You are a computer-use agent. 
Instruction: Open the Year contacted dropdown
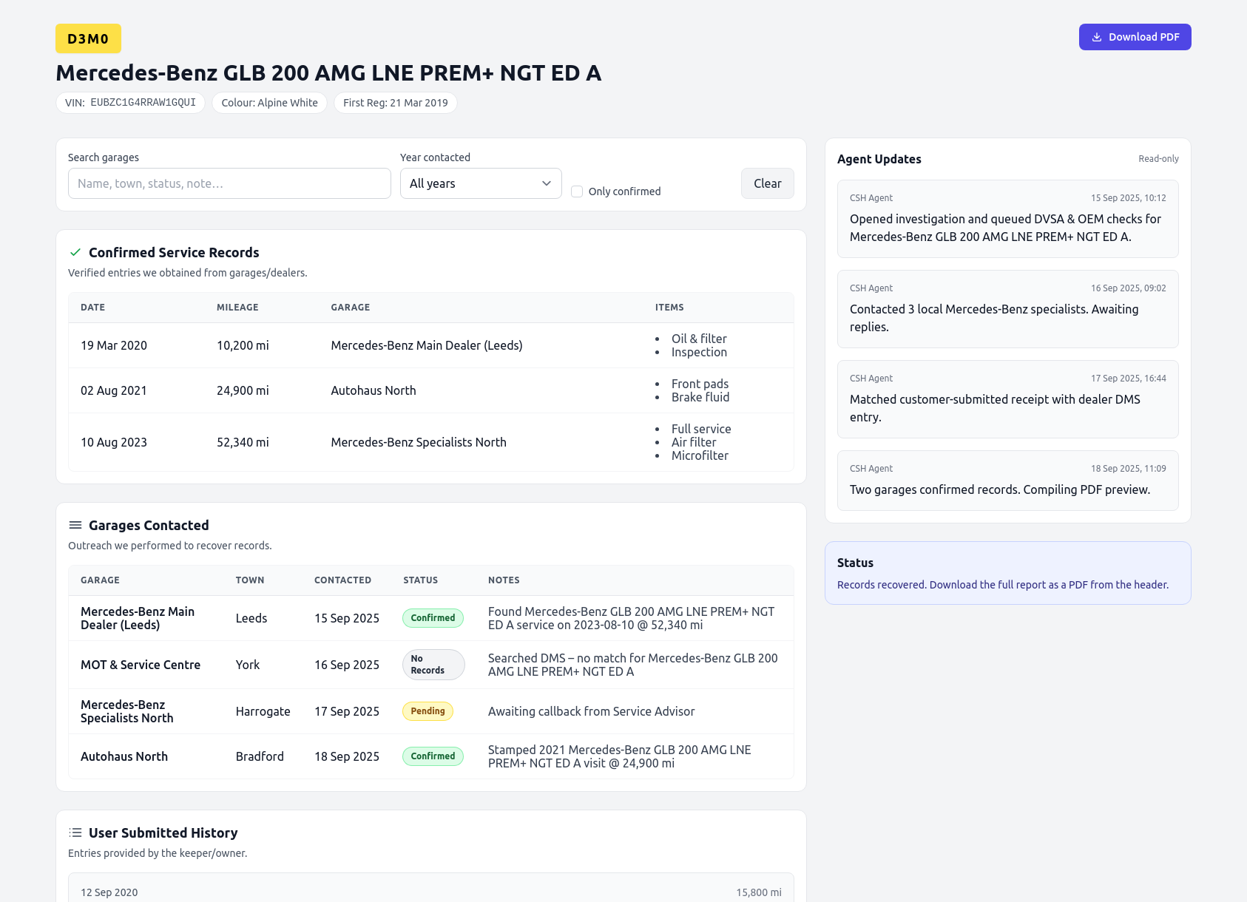(x=481, y=183)
